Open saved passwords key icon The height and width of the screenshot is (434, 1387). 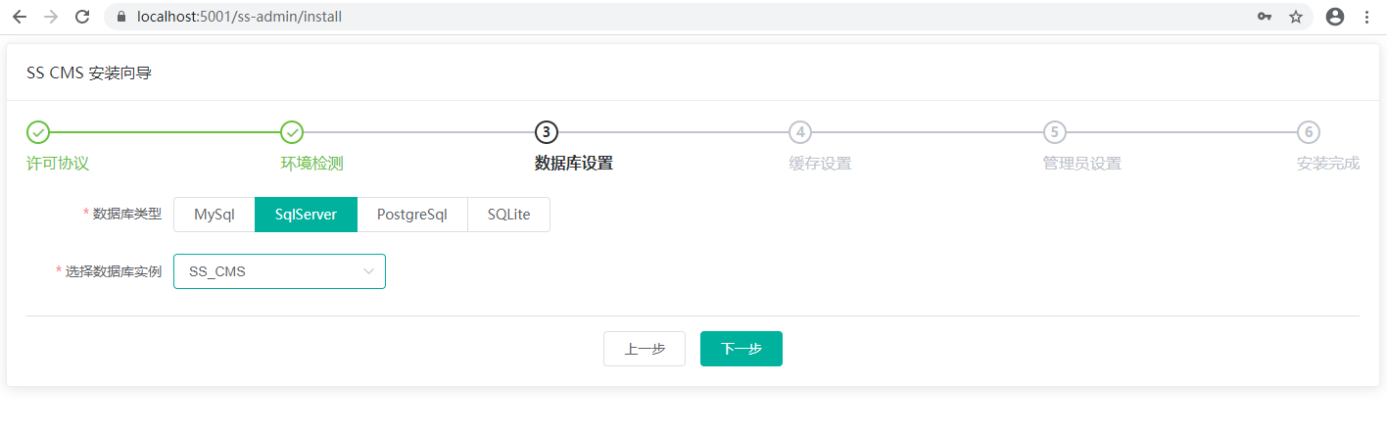pos(1265,17)
